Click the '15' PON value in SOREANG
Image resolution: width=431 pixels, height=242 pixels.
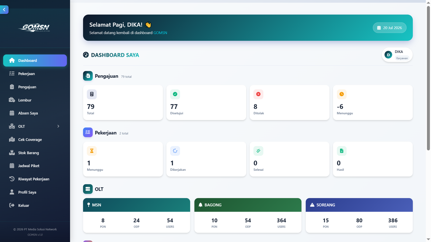pos(326,220)
